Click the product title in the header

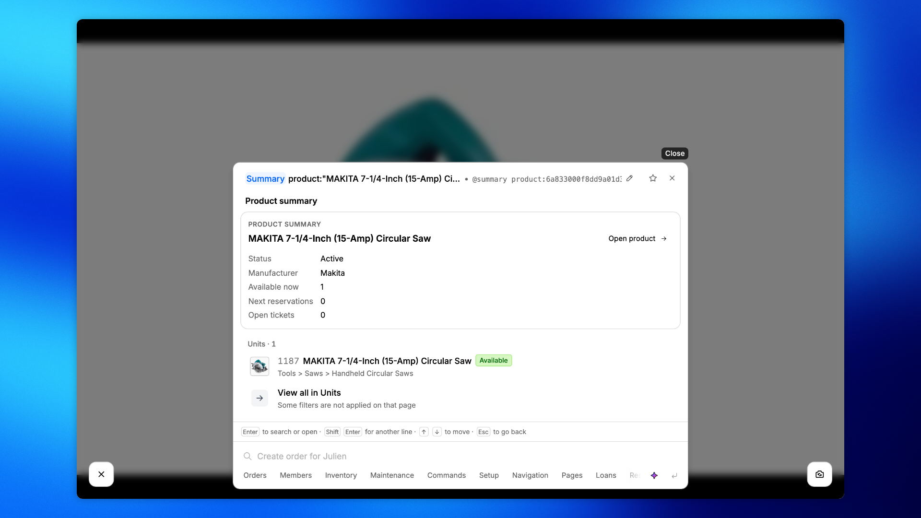point(374,179)
